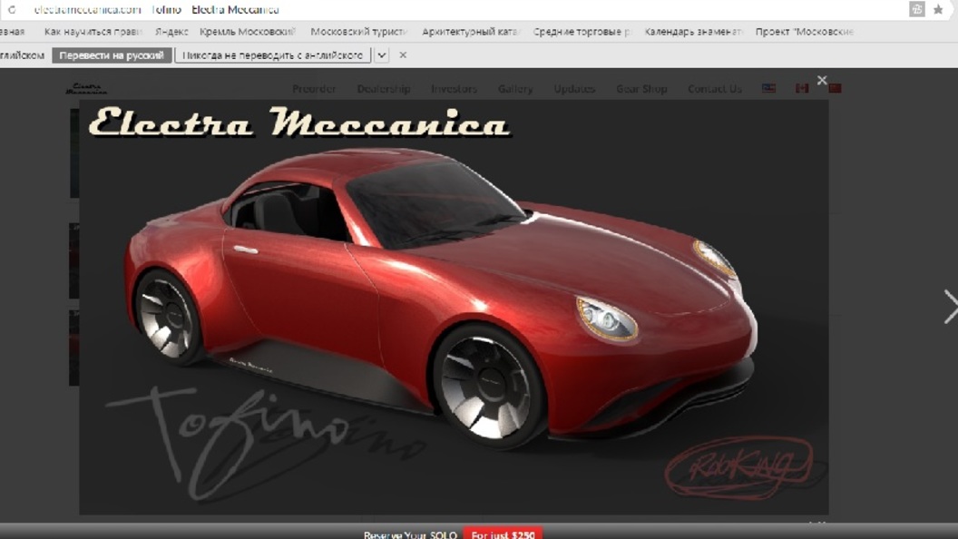Screen dimensions: 958x539
Task: Close the translation bar
Action: 403,55
